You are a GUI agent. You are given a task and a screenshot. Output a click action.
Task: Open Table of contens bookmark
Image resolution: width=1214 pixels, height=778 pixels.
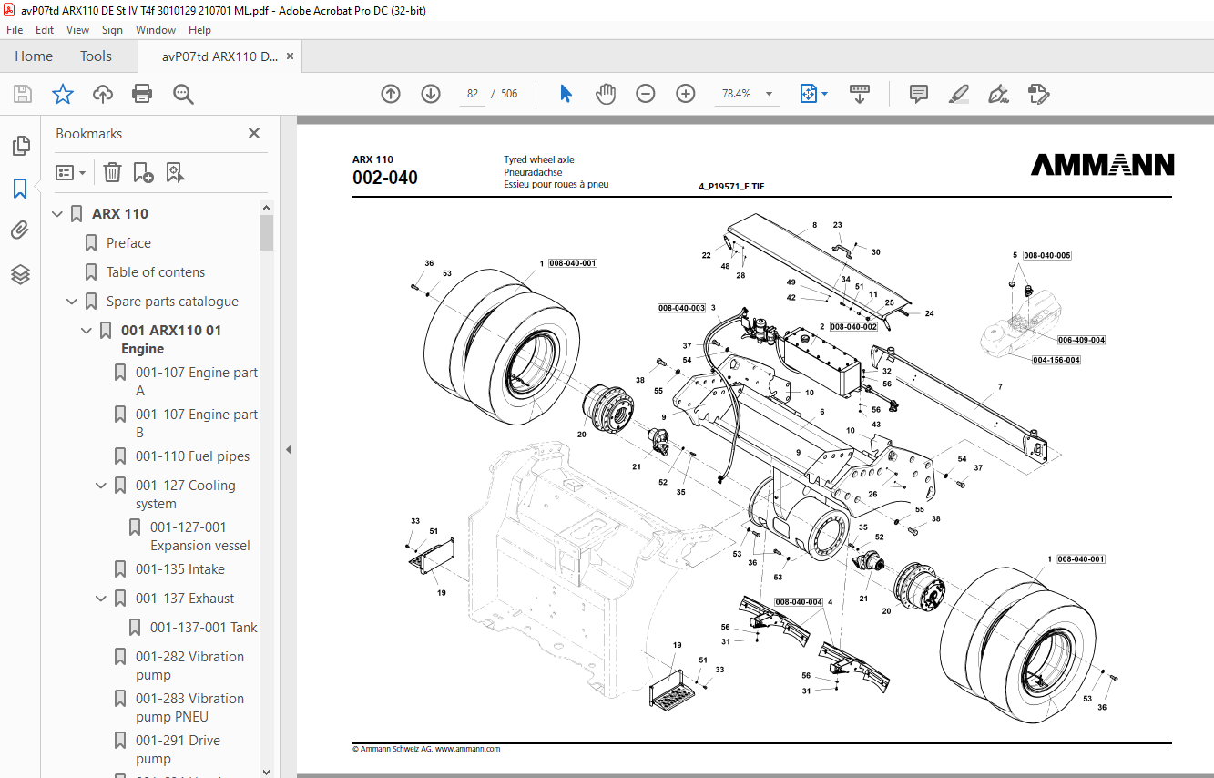156,272
